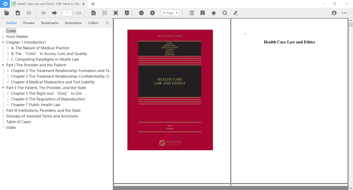Open a new tab with plus button

(x=93, y=4)
